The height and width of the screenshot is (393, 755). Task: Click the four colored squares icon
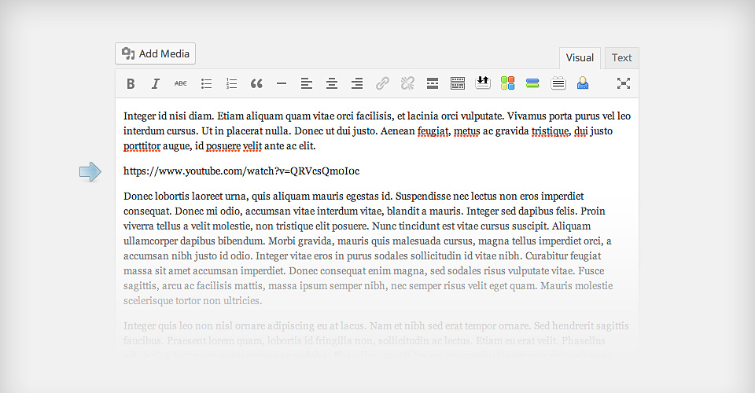point(507,83)
